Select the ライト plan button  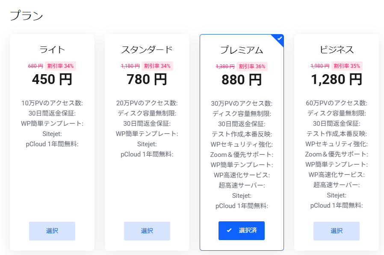52,231
